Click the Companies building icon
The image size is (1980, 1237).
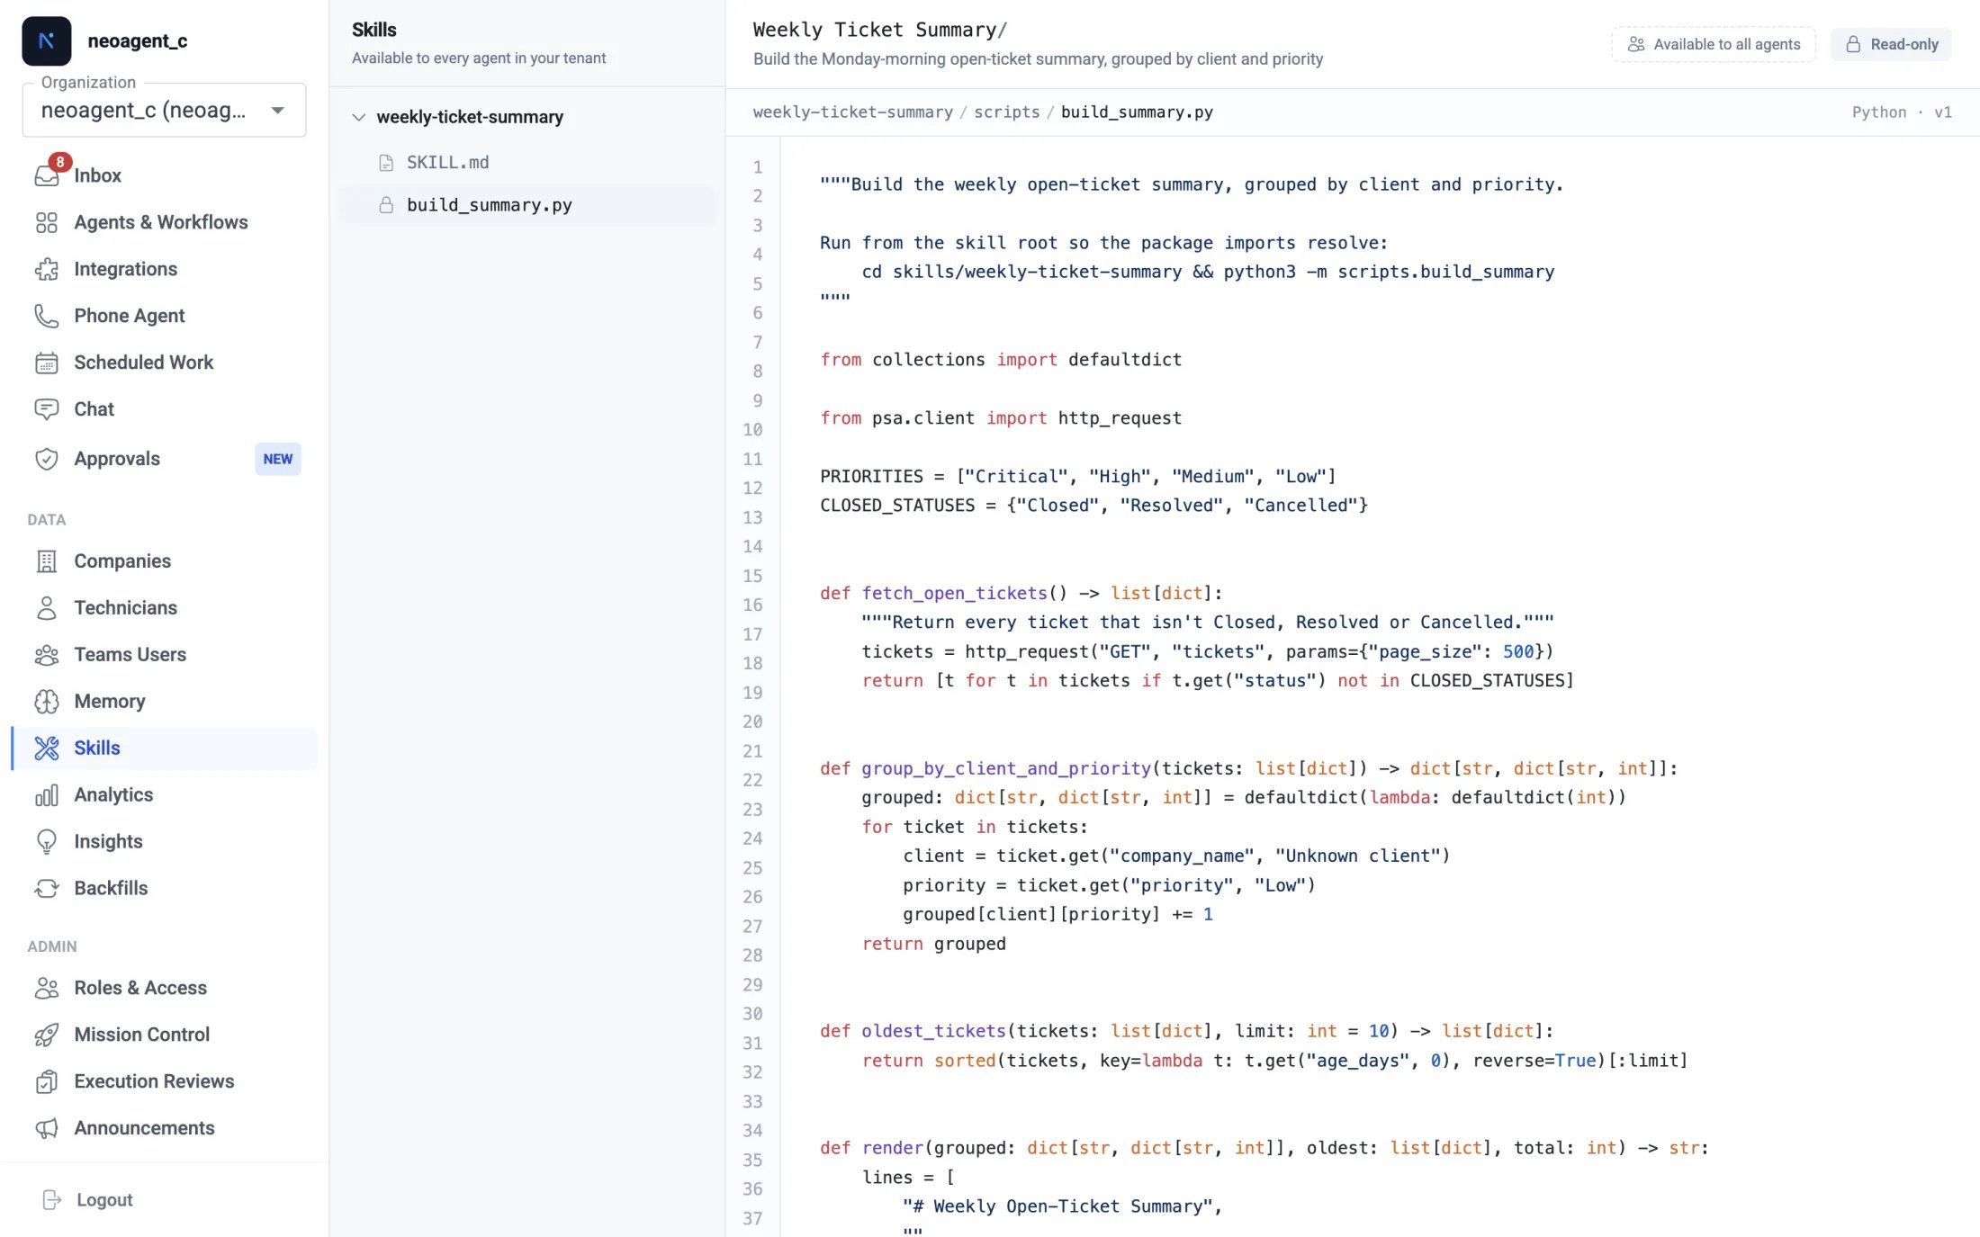click(x=47, y=561)
